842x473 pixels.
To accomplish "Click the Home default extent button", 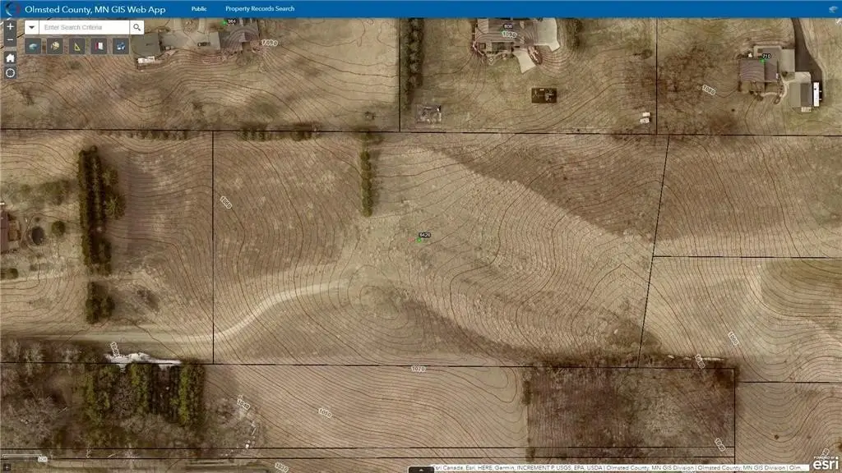I will tap(10, 57).
